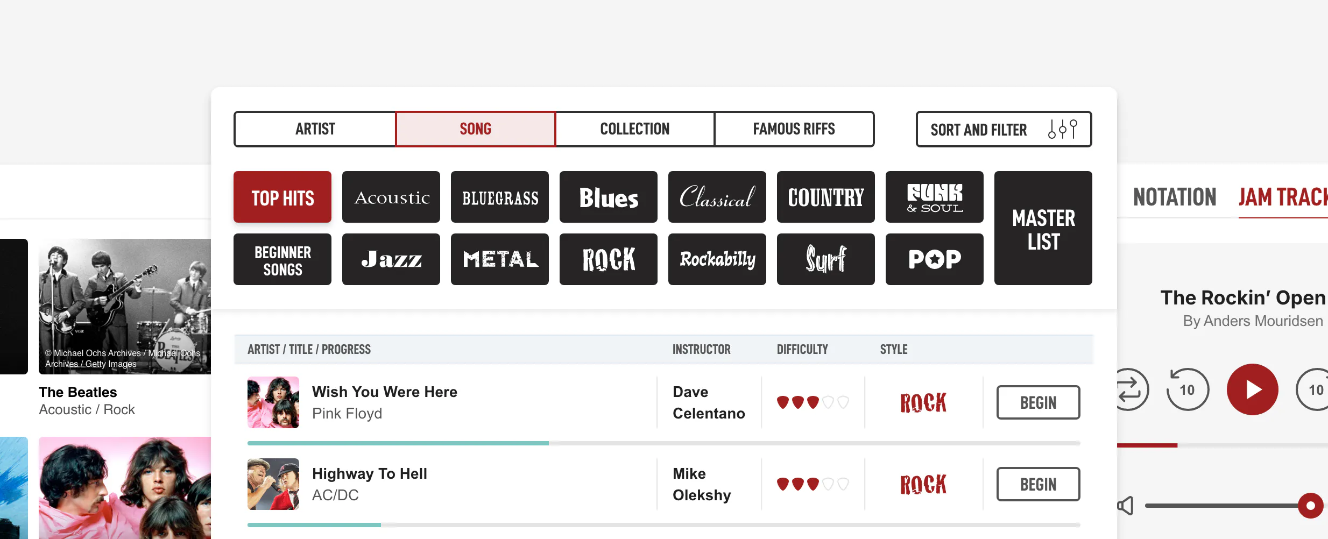Select the Rock genre tile
The image size is (1328, 539).
tap(609, 259)
